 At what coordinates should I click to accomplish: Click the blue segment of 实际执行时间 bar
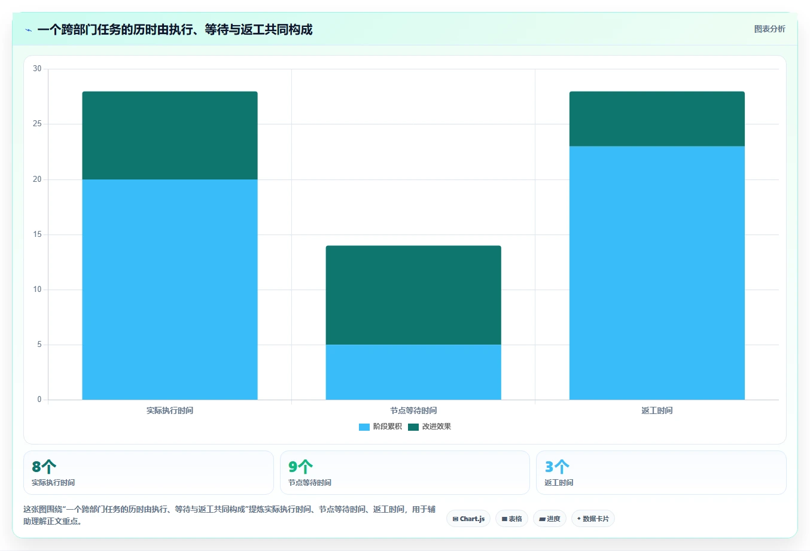tap(170, 290)
